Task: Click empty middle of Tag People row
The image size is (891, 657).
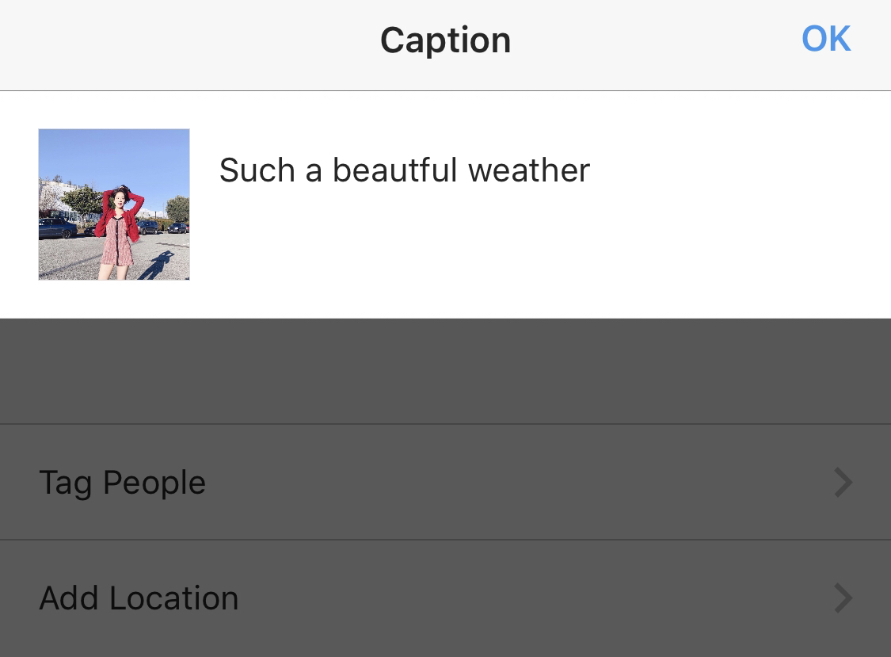Action: (512, 483)
